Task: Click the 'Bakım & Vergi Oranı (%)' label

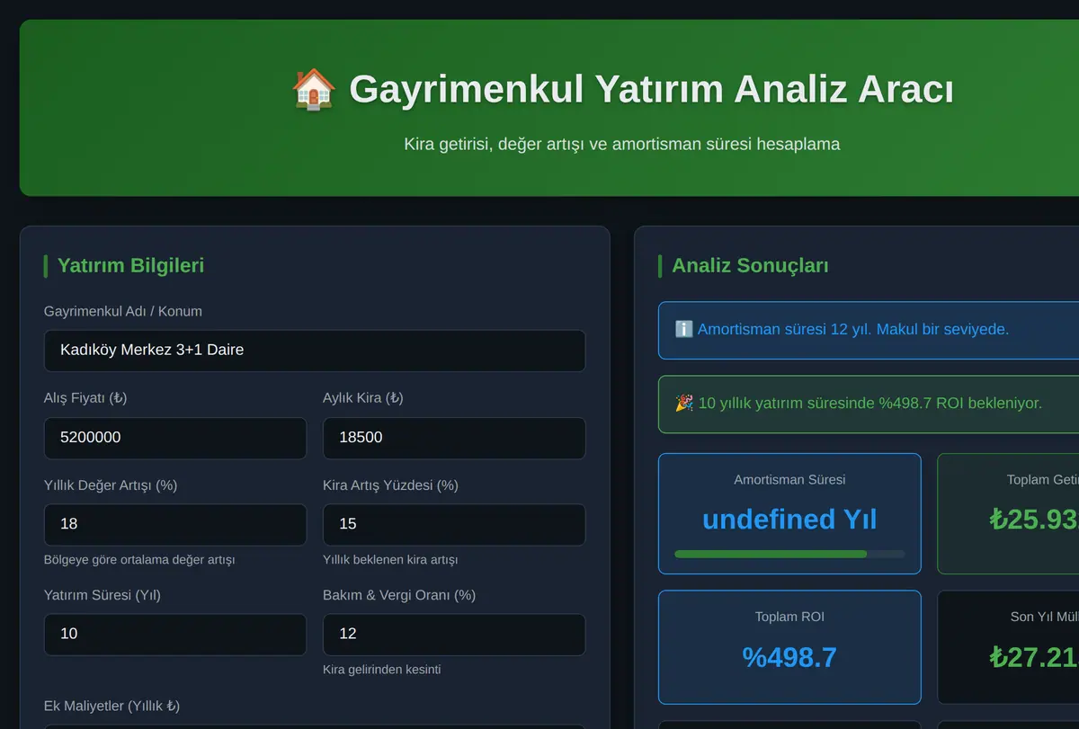Action: pos(399,595)
